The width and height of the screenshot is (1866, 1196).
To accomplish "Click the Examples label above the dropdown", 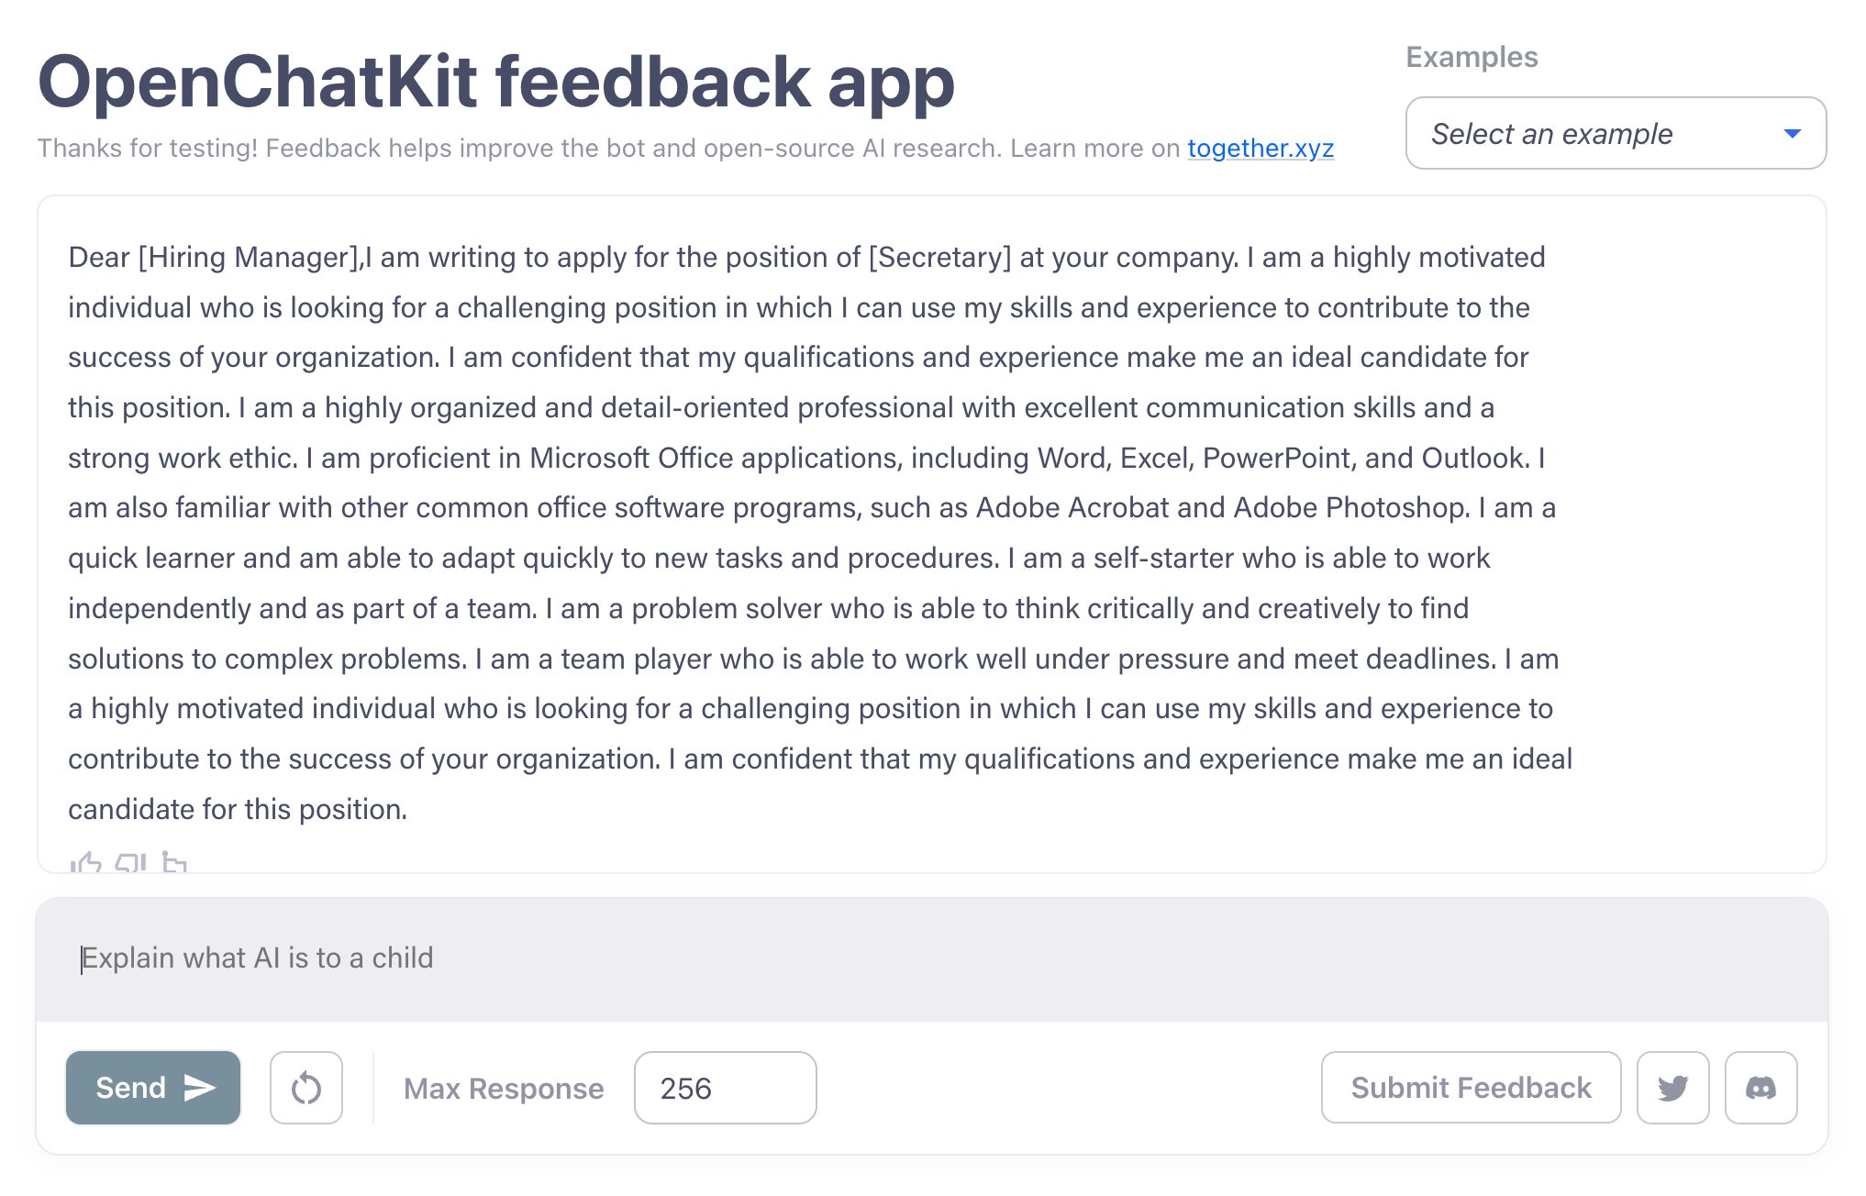I will (1472, 56).
